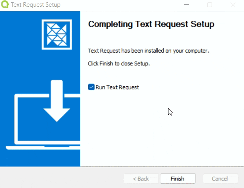Click the "Run Text Request" label text

117,87
